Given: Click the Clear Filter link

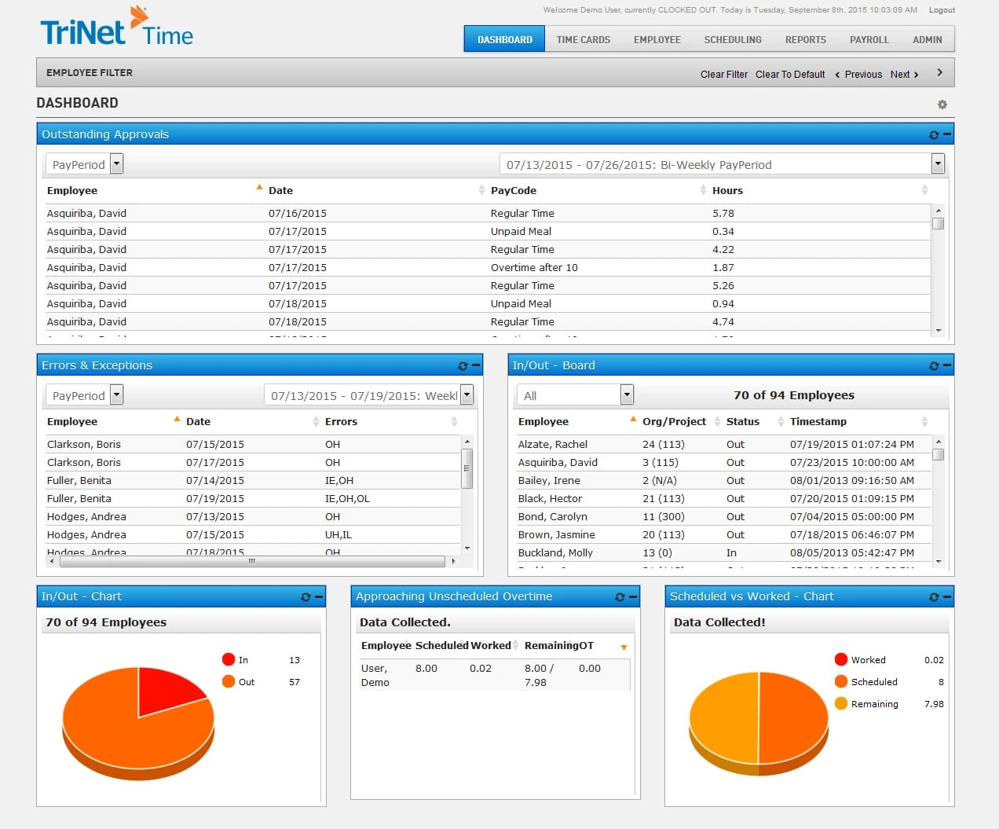Looking at the screenshot, I should tap(724, 75).
